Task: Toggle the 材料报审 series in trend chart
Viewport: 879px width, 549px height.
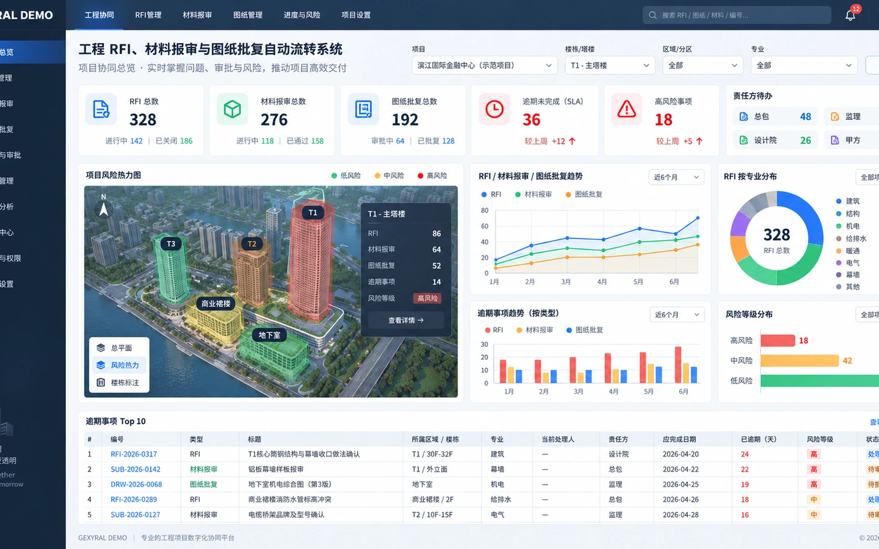Action: (x=534, y=195)
